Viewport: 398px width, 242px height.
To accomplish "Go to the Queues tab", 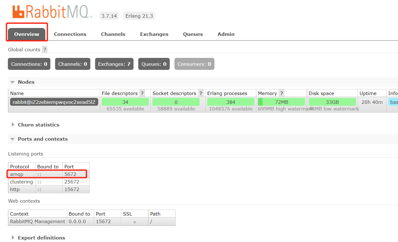I will pos(193,34).
